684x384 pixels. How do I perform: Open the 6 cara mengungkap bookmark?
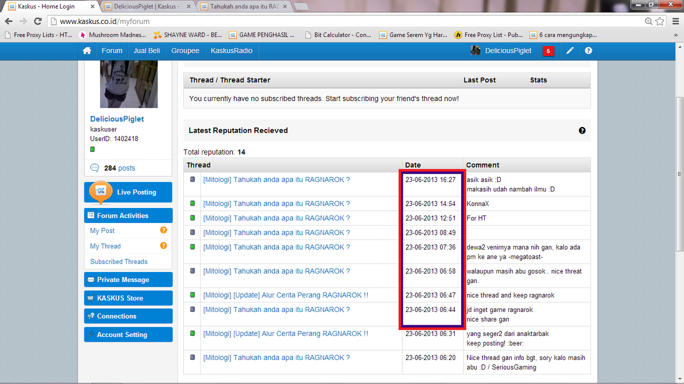563,35
